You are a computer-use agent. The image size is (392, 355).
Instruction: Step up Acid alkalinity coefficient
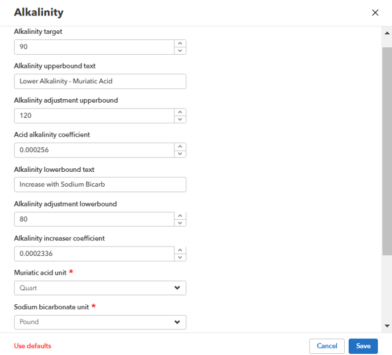click(180, 147)
